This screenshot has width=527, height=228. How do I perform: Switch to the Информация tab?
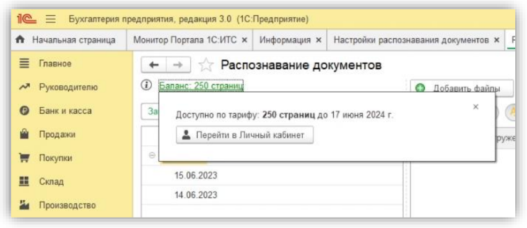(285, 40)
